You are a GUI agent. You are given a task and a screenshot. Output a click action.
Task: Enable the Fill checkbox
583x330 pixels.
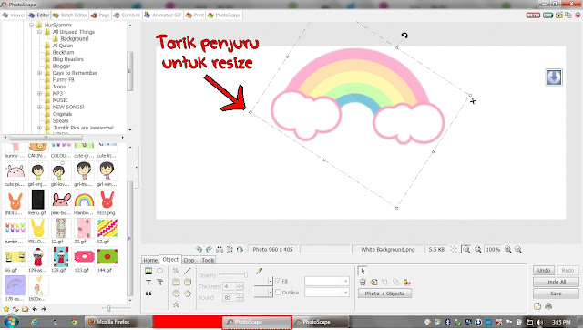[x=278, y=282]
